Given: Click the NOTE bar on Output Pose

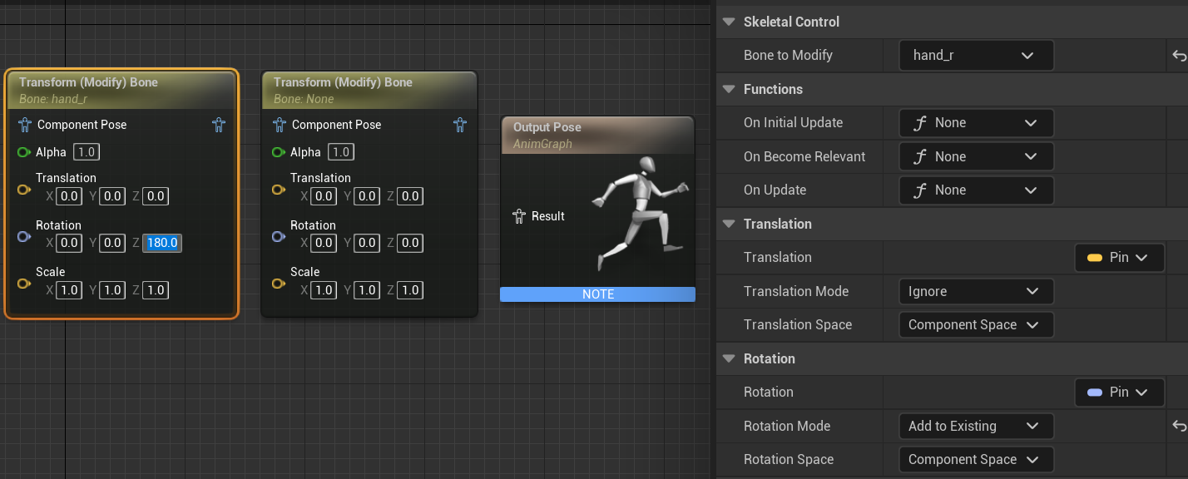Looking at the screenshot, I should pos(597,294).
